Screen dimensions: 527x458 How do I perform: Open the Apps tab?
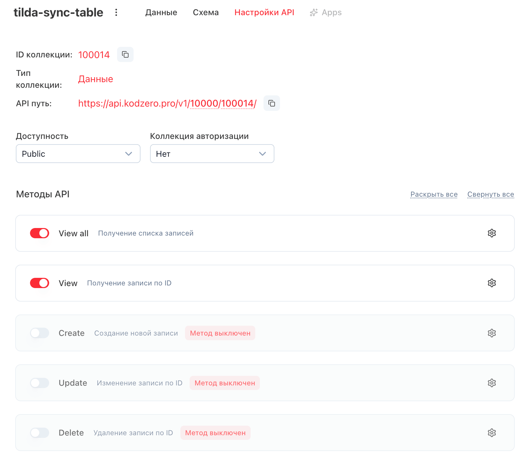point(326,13)
